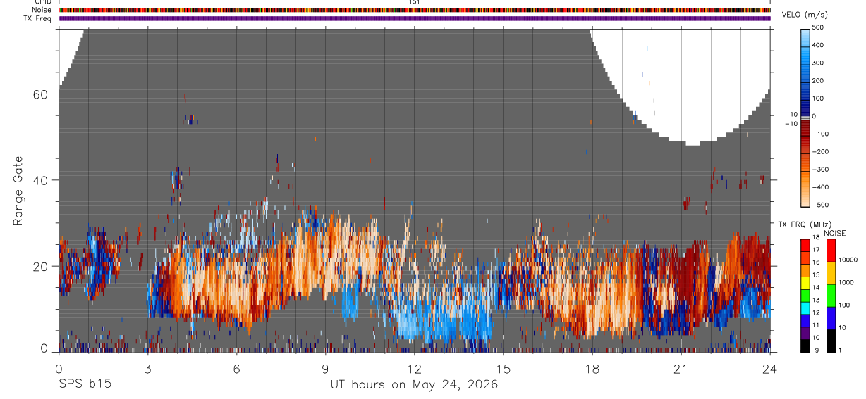Click the 'NOISE' legend title
Viewport: 866px width, 399px height.
click(834, 234)
